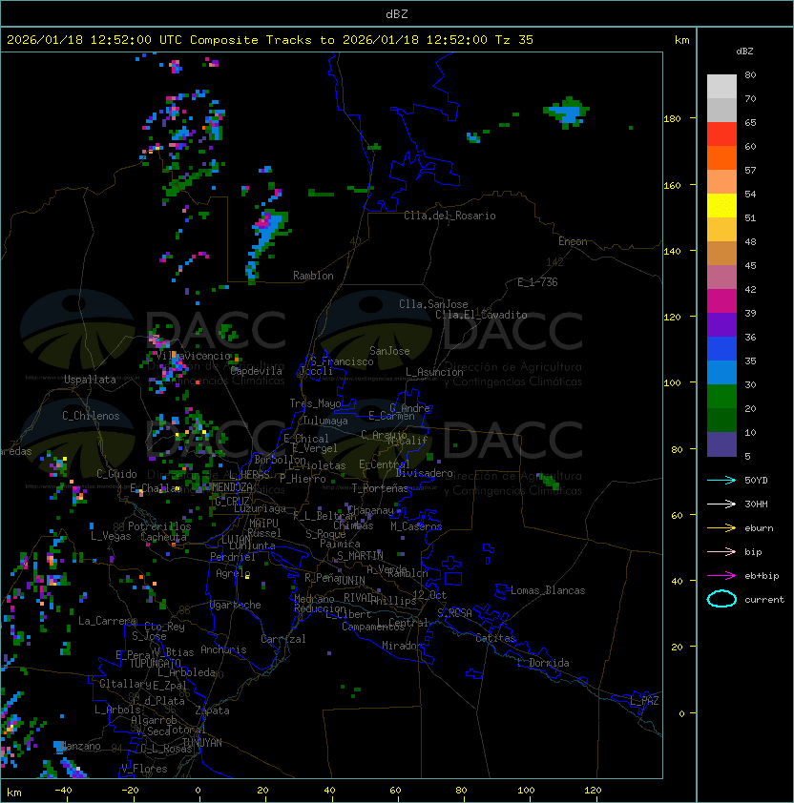Click the 'TUNUYAN' place label

click(x=202, y=743)
